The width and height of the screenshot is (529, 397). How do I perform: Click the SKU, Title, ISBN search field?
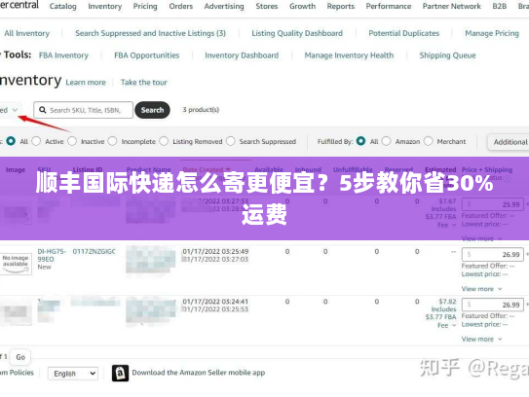click(x=84, y=110)
